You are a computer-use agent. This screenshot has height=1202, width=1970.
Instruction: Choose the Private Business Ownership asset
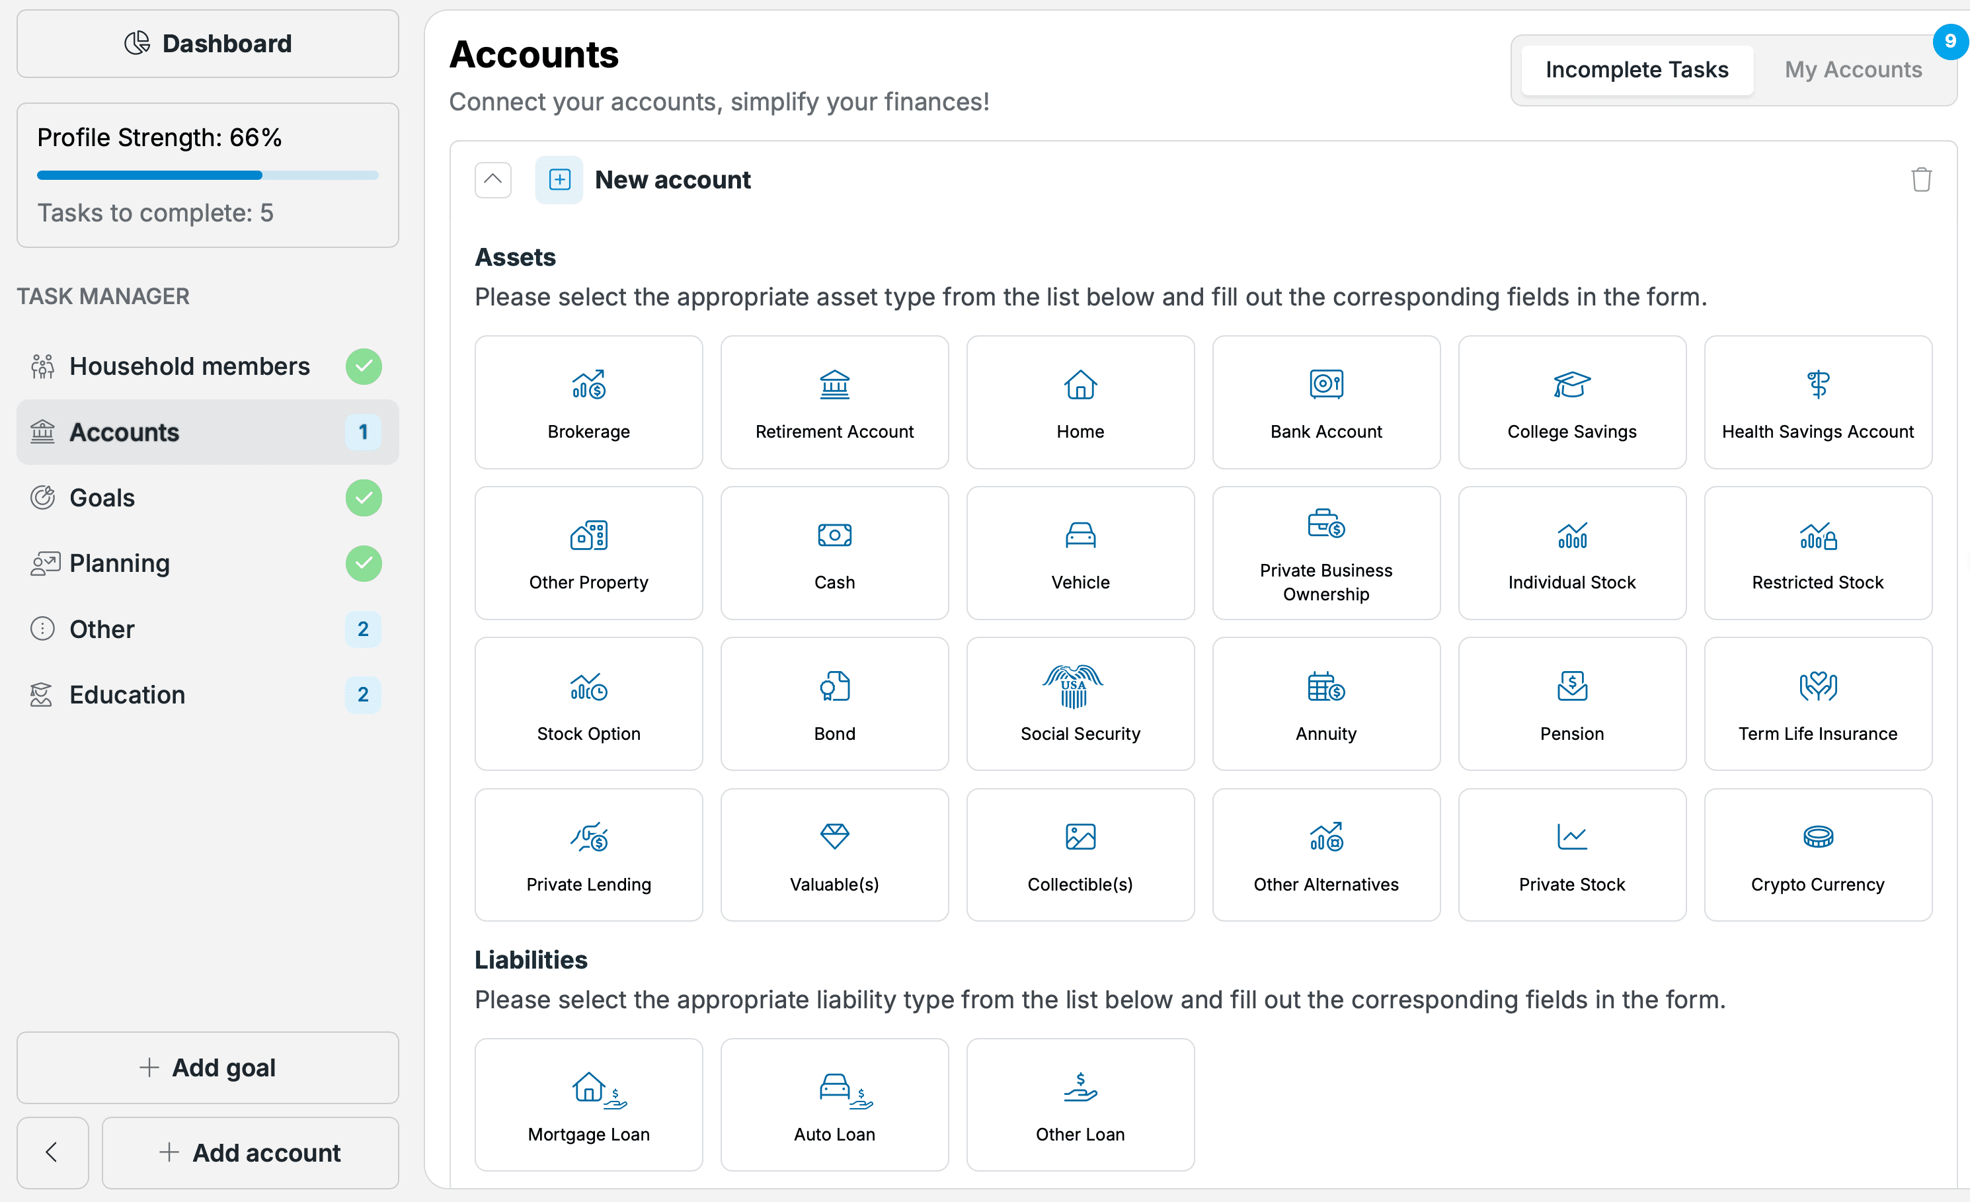click(x=1325, y=553)
